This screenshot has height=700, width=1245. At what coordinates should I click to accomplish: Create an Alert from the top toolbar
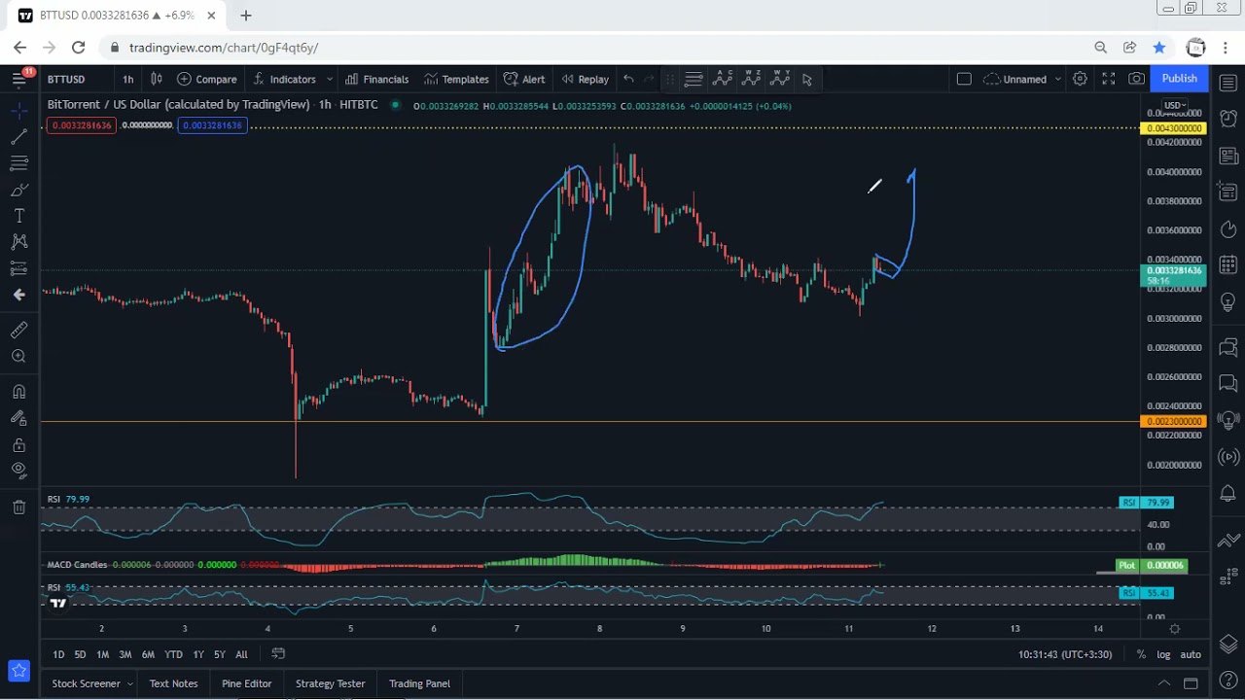(x=524, y=79)
